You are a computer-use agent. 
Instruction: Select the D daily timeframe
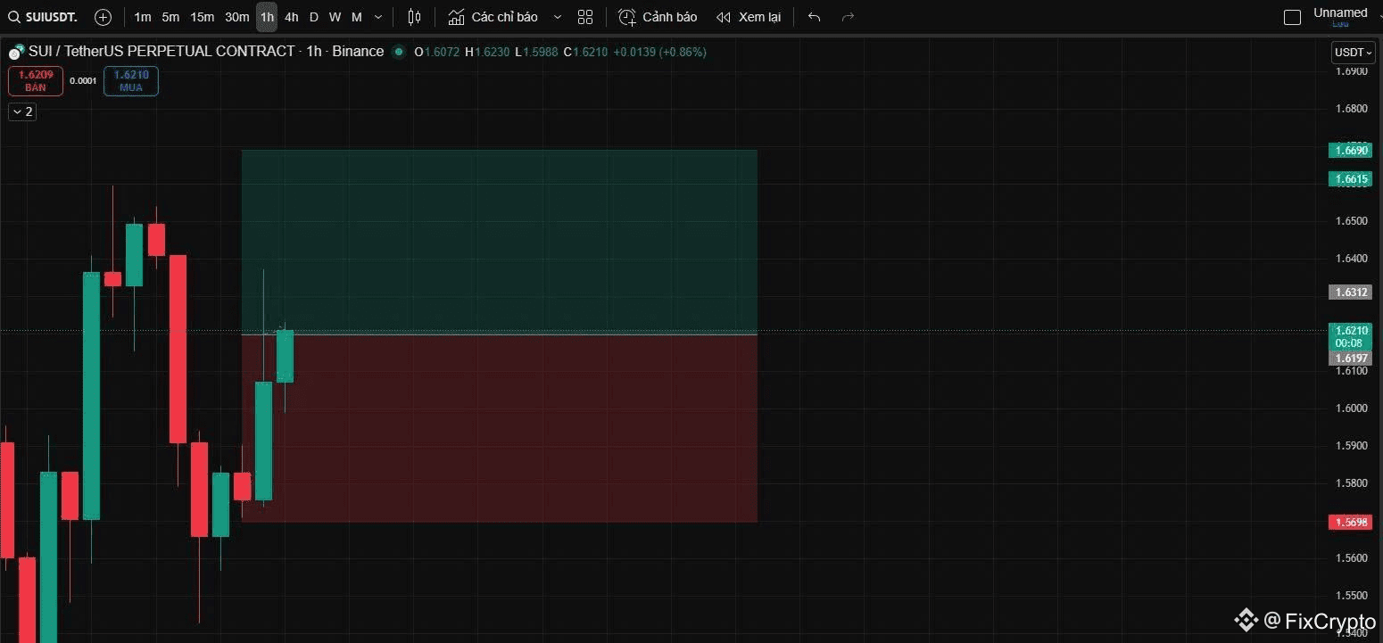314,17
